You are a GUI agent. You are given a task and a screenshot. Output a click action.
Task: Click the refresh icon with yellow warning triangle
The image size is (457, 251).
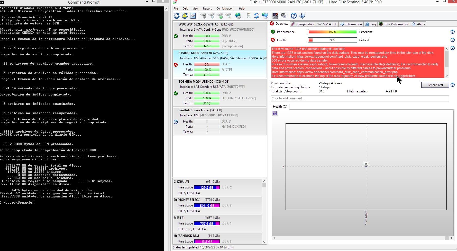[x=185, y=16]
